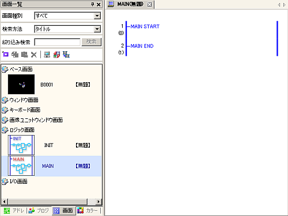Click the horizontal scrollbar right arrow
The height and width of the screenshot is (216, 288).
(98, 202)
